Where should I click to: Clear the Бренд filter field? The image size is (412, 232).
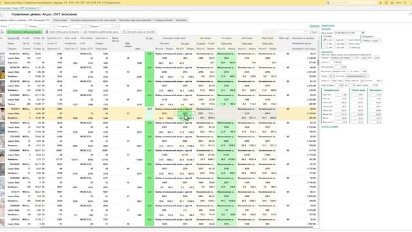55,26
